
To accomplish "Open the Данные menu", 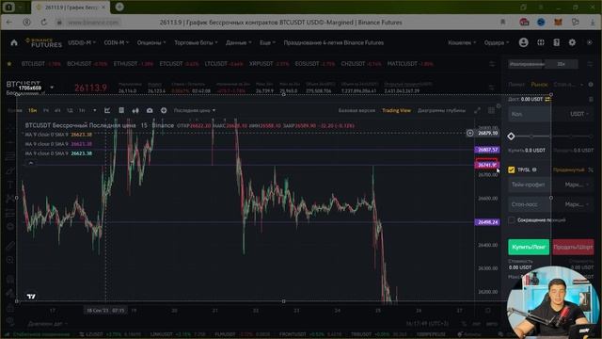I will [238, 42].
